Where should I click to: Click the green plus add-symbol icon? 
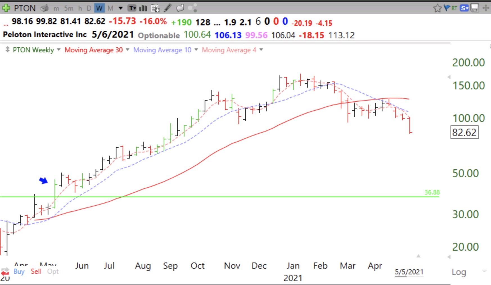point(6,8)
